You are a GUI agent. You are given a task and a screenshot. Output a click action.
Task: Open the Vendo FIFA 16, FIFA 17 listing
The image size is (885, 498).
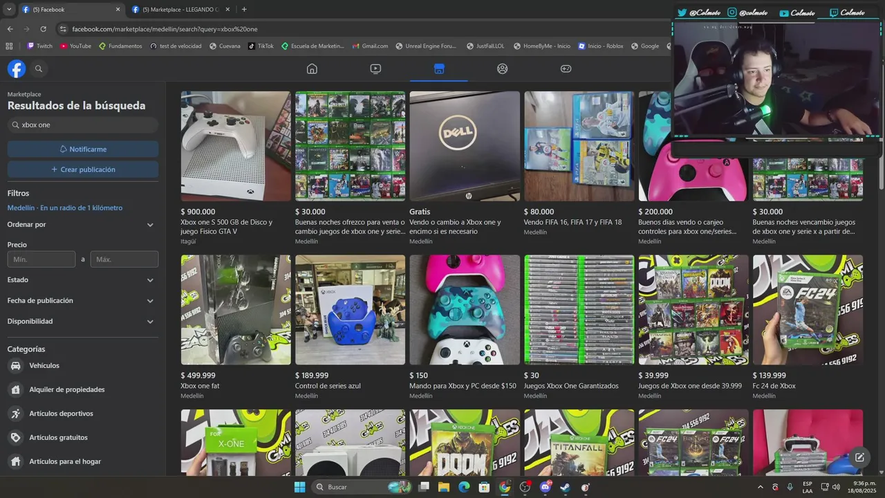[579, 163]
